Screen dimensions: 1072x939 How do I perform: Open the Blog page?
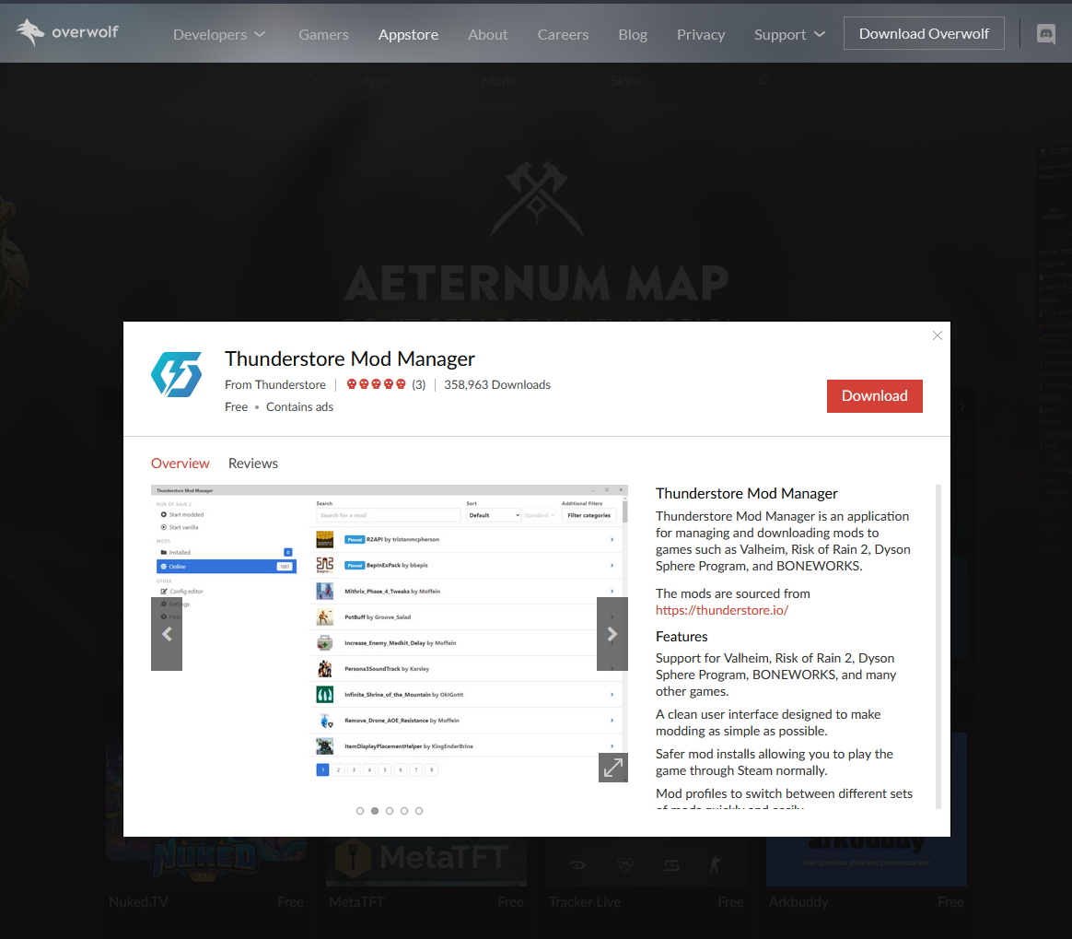pos(633,34)
